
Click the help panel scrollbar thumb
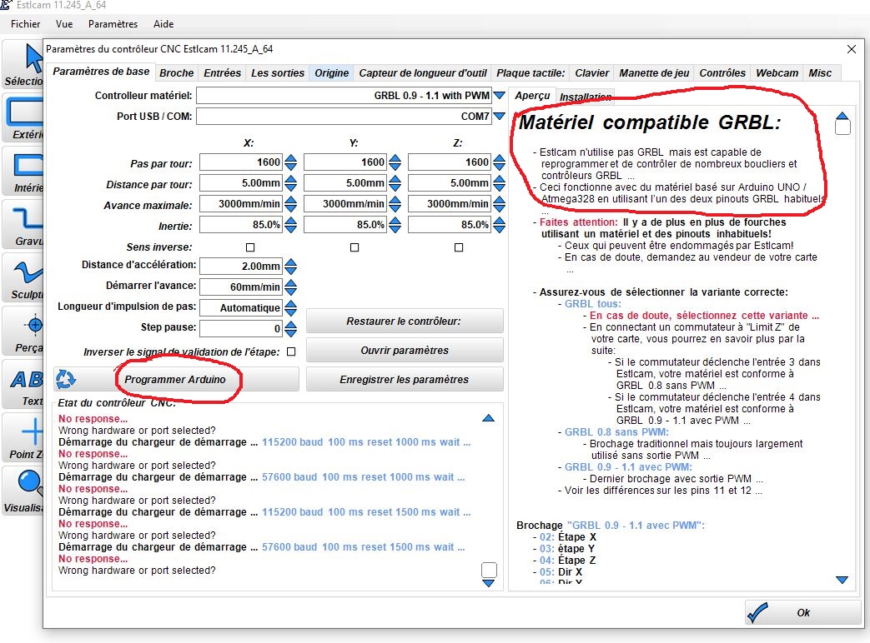pyautogui.click(x=842, y=127)
